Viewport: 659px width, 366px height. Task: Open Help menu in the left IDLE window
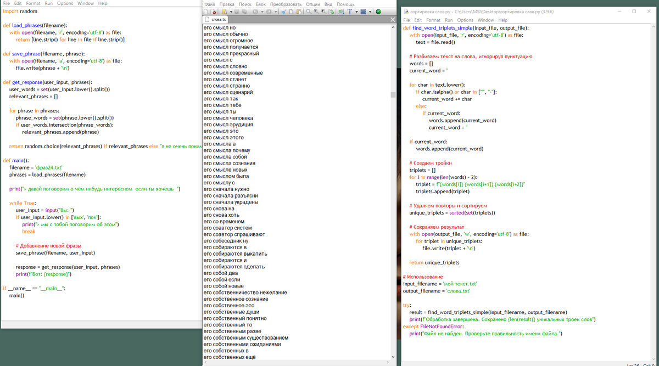point(102,3)
